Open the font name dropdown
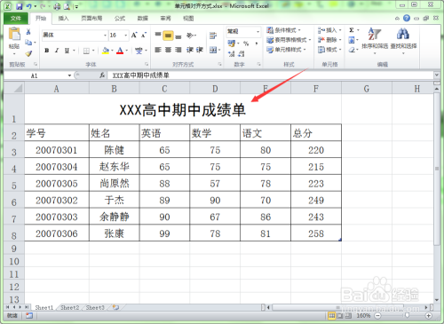444x324 pixels. [x=105, y=36]
